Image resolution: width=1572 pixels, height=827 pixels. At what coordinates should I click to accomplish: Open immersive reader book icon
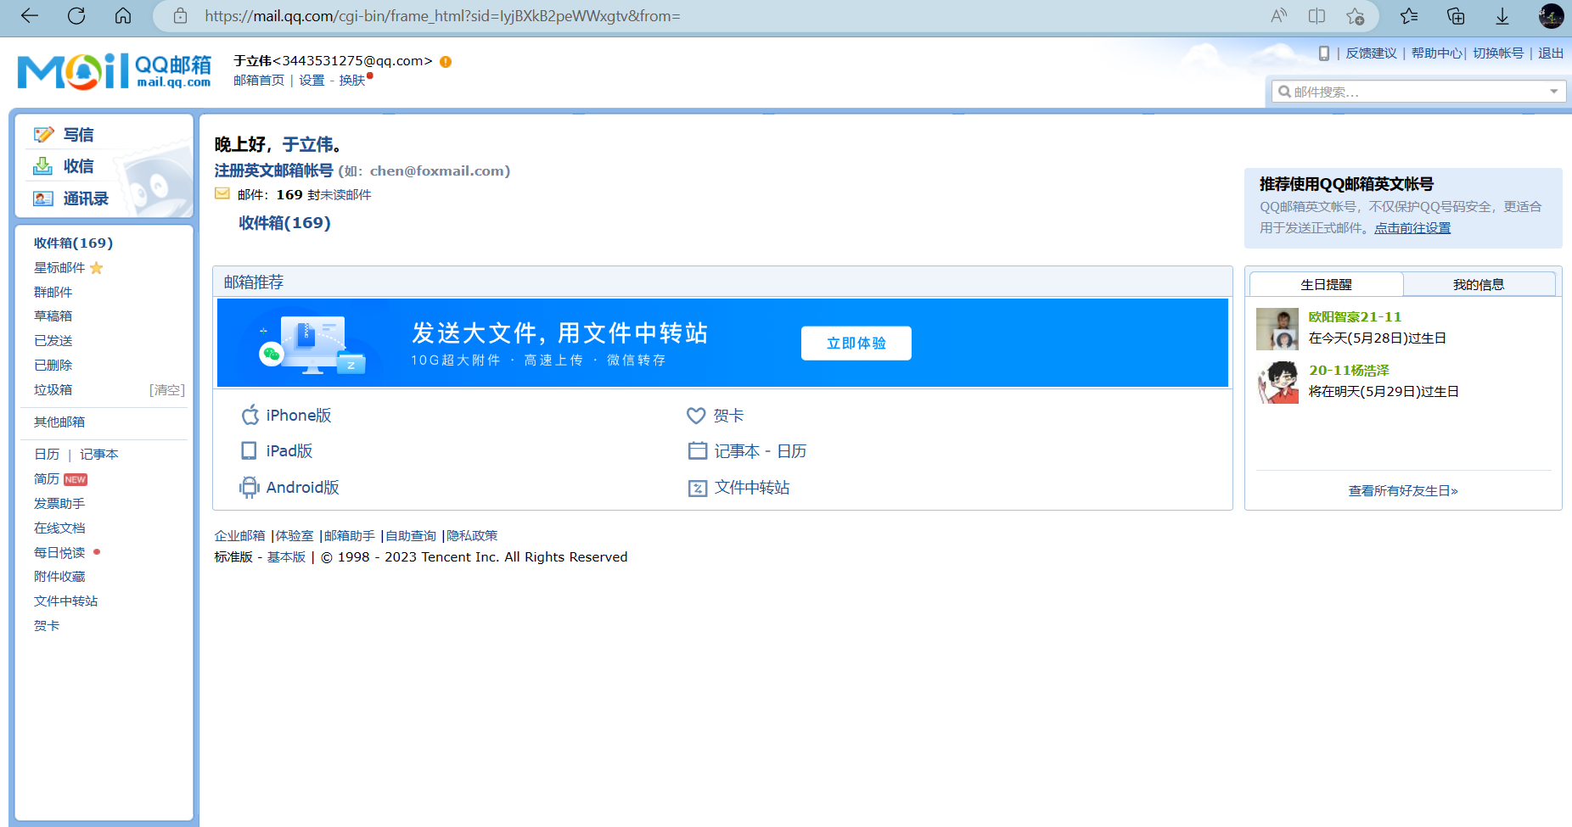[1317, 16]
